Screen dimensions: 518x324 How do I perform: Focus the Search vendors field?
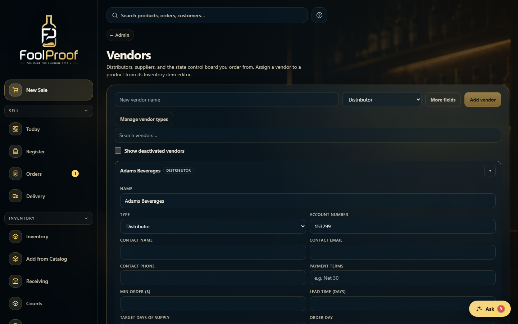308,135
